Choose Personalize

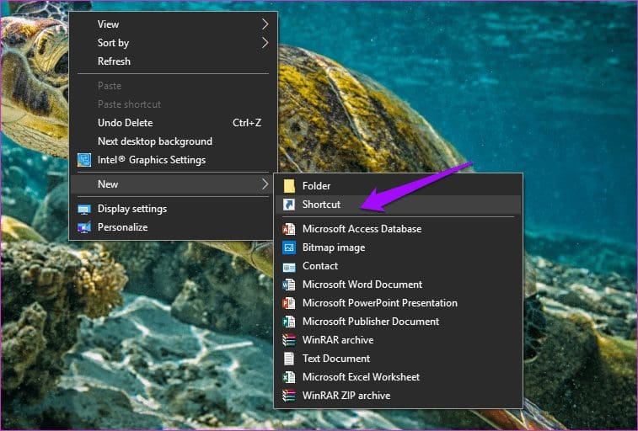(x=174, y=227)
